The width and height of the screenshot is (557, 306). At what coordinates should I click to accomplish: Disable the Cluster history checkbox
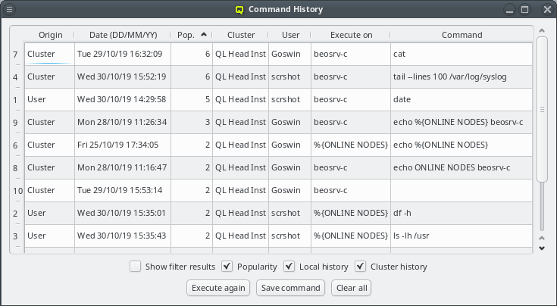[360, 267]
